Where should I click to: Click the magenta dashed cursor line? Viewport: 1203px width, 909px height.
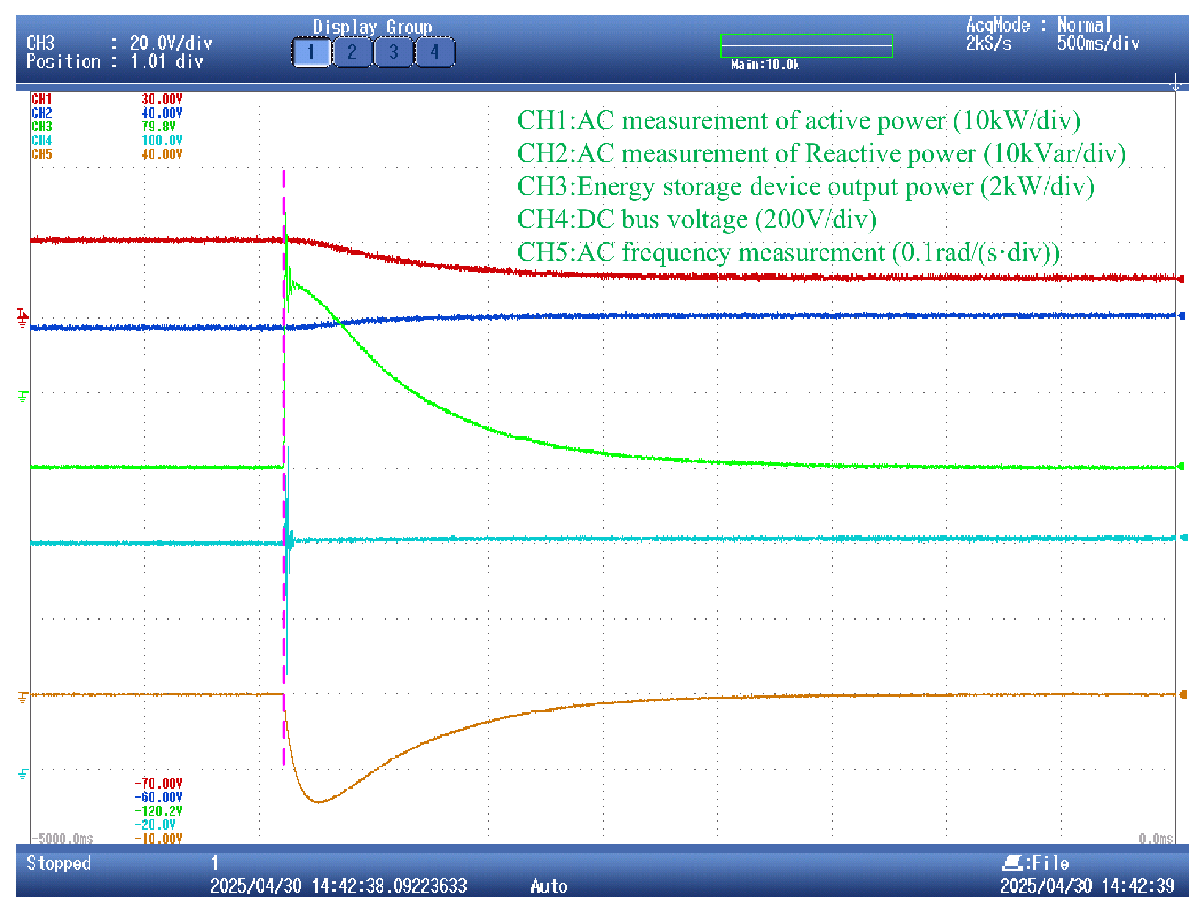click(283, 467)
